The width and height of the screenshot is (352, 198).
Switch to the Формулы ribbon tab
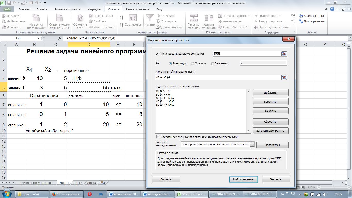point(94,9)
